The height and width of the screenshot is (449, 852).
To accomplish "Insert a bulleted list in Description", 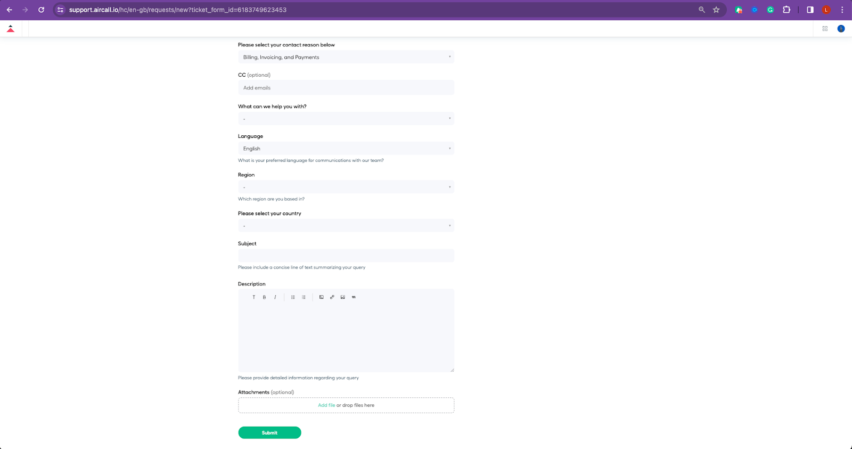I will [x=293, y=297].
